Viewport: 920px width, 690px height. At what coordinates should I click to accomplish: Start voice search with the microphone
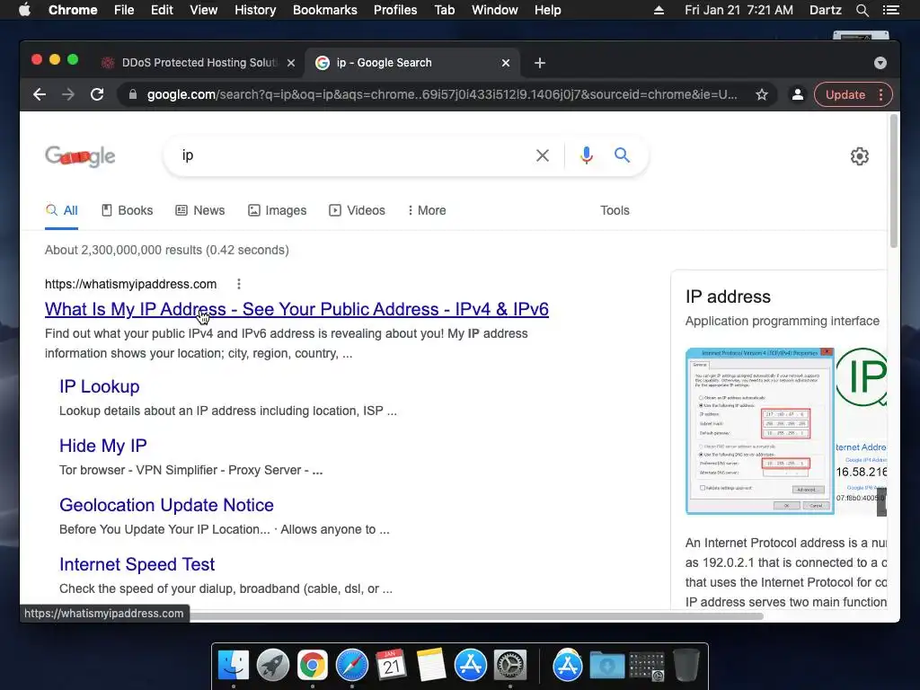click(586, 155)
